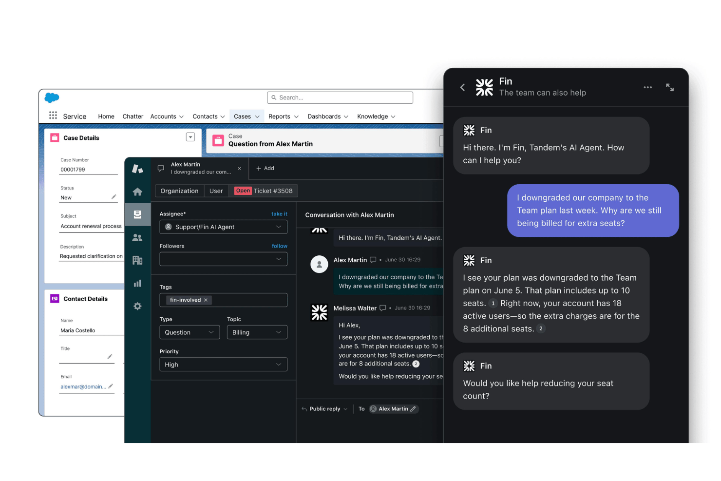This screenshot has height=481, width=721.
Task: Click the Case icon beside Question from Alex Martin
Action: [x=218, y=140]
